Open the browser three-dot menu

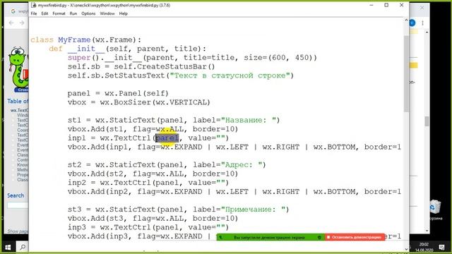point(422,23)
